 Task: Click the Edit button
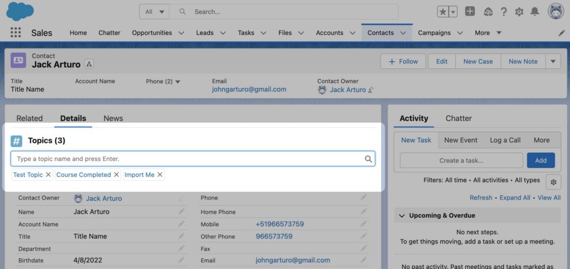[x=441, y=61]
